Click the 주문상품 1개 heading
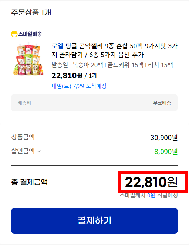This screenshot has height=245, width=189. coord(31,13)
